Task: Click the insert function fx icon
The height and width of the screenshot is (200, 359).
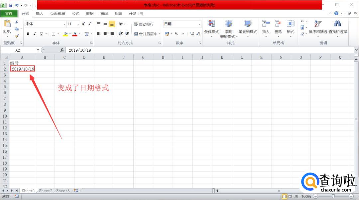Action: click(62, 50)
